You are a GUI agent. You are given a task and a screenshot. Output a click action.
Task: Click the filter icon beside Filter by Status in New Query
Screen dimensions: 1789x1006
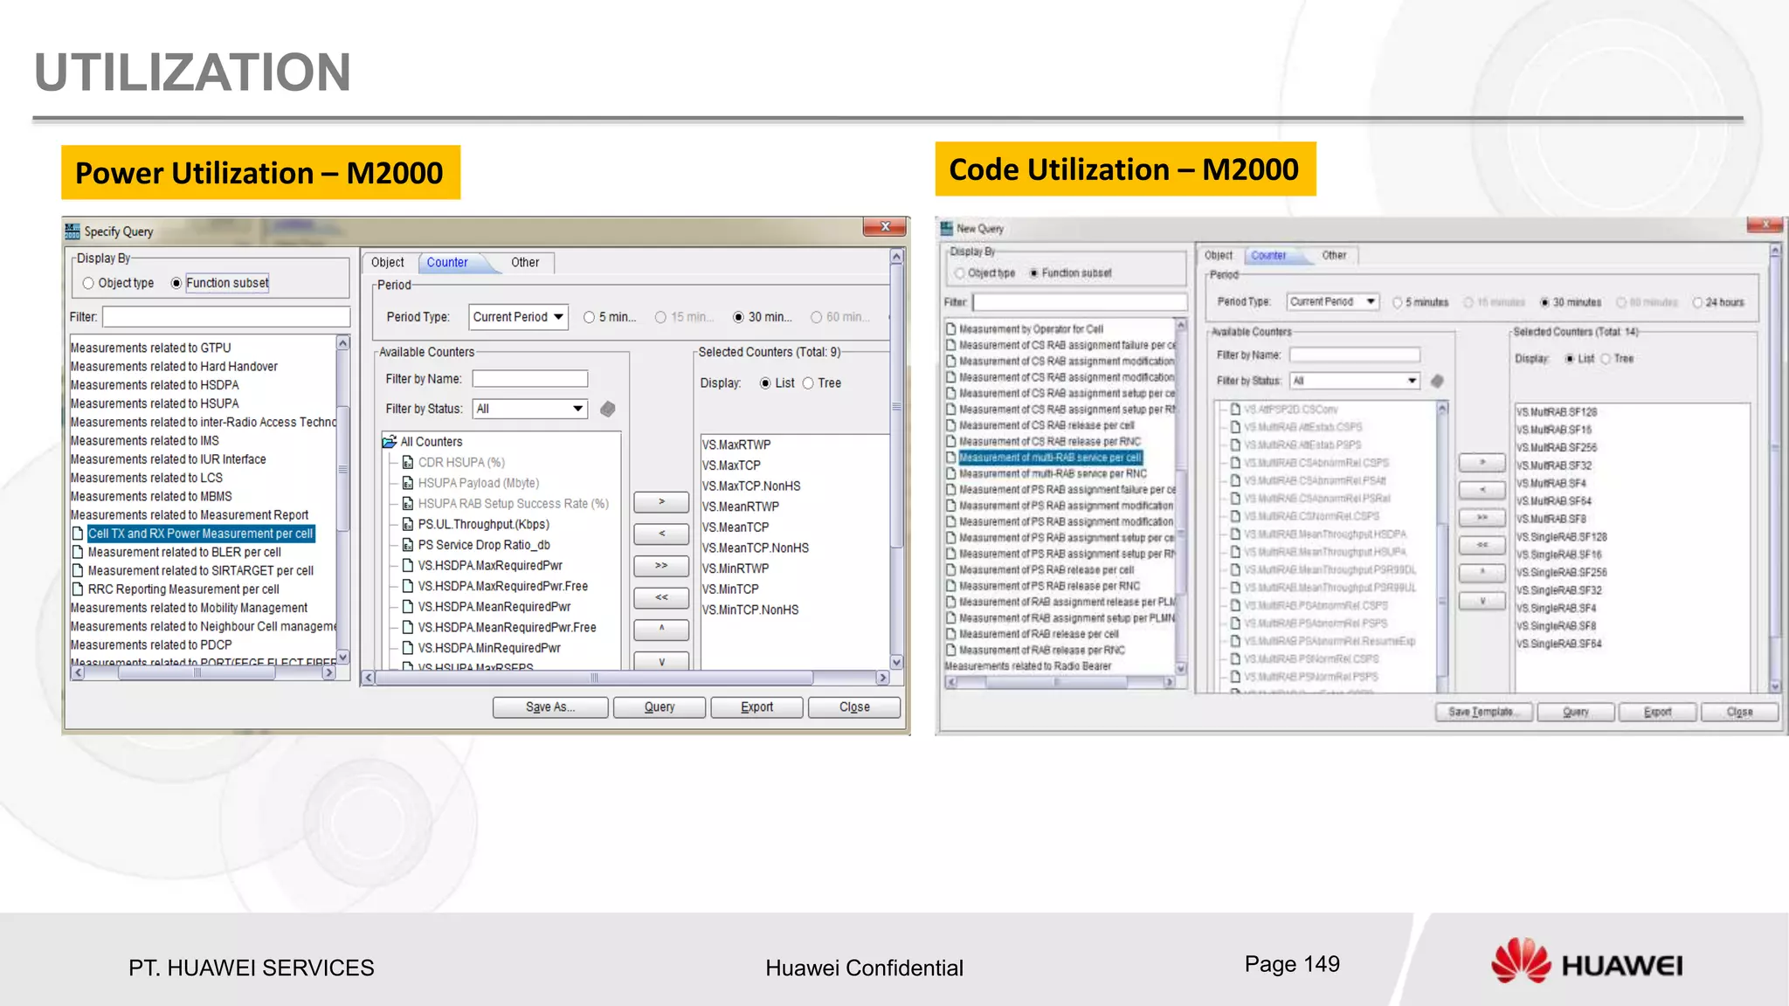(x=1437, y=381)
